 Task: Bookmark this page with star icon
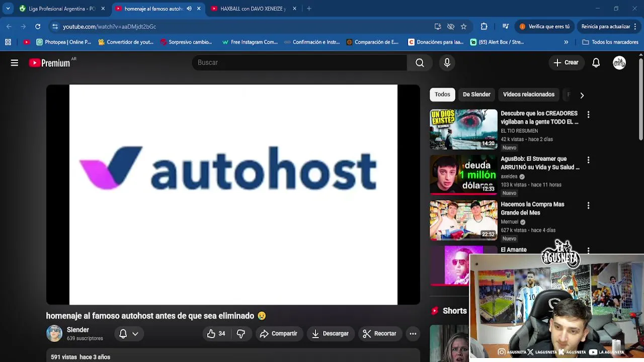coord(464,27)
